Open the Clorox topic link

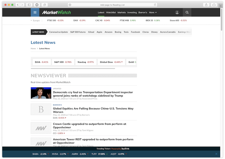[x=146, y=32]
